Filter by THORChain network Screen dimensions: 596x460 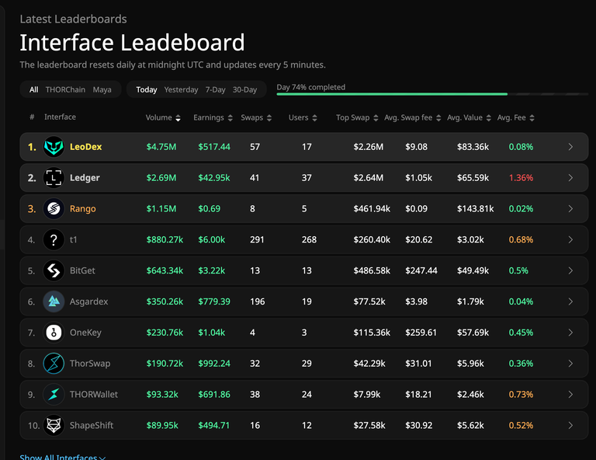(x=65, y=90)
